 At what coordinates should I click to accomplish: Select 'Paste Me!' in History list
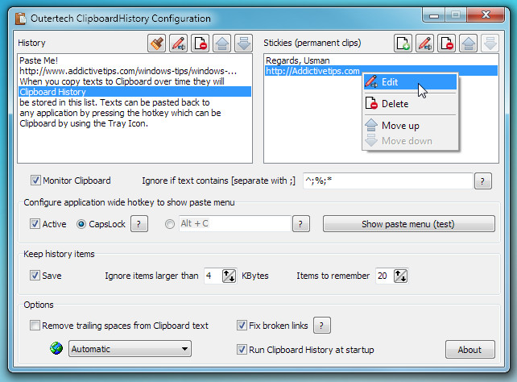tap(134, 60)
